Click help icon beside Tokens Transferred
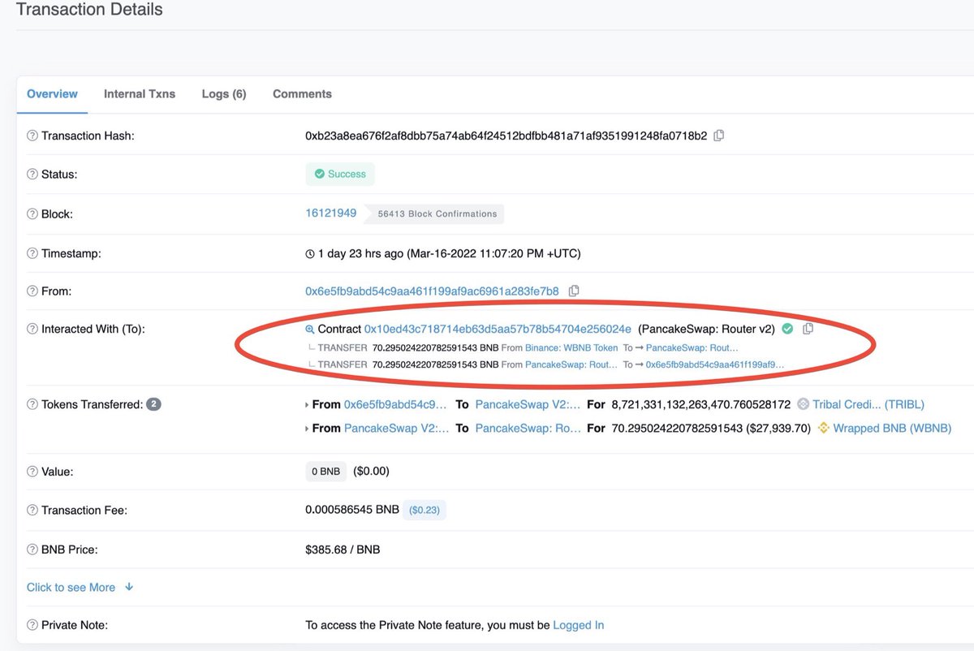974x651 pixels. [x=32, y=404]
